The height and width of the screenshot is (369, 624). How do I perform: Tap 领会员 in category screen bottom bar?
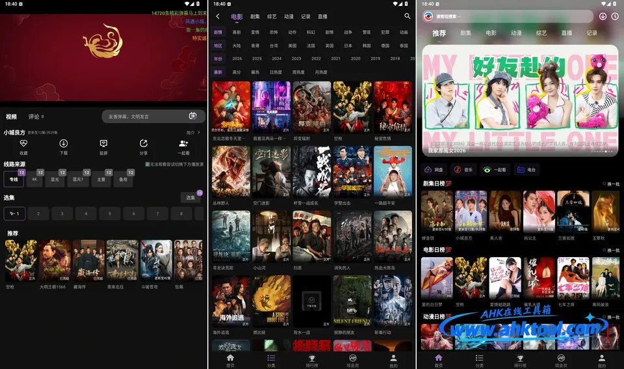click(352, 361)
